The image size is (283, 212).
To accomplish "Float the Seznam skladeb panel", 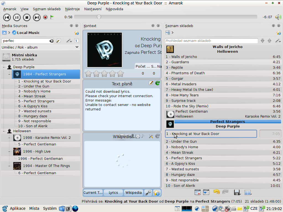I will pos(273,26).
